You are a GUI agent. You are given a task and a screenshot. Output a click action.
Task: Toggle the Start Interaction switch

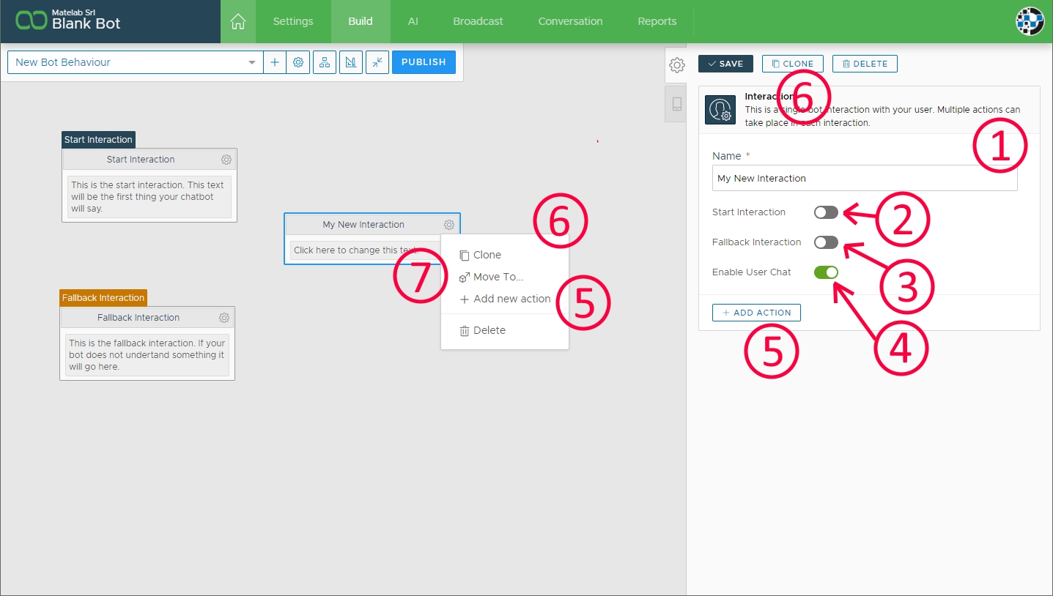coord(826,212)
